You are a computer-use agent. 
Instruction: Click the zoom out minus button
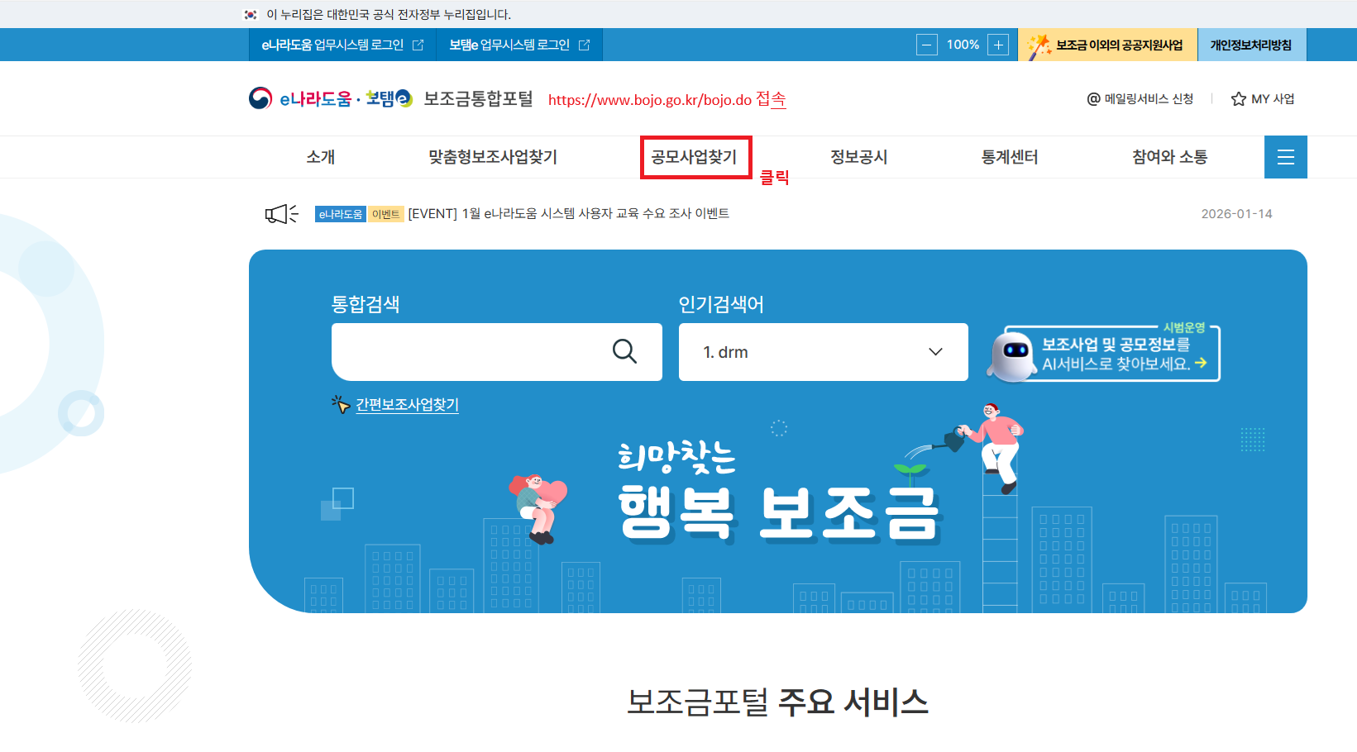[x=927, y=45]
